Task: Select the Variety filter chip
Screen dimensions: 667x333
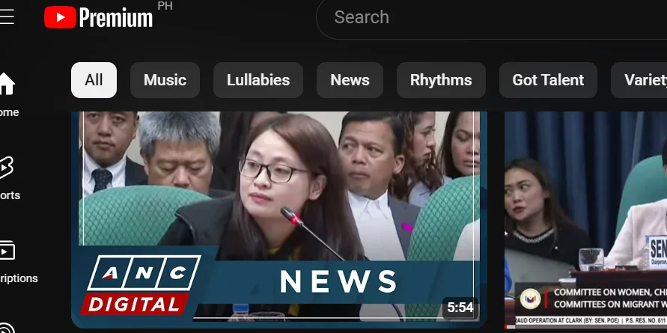Action: (x=639, y=80)
